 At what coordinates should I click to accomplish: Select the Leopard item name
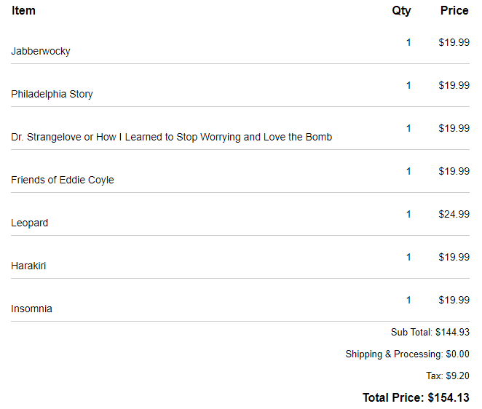coord(30,223)
